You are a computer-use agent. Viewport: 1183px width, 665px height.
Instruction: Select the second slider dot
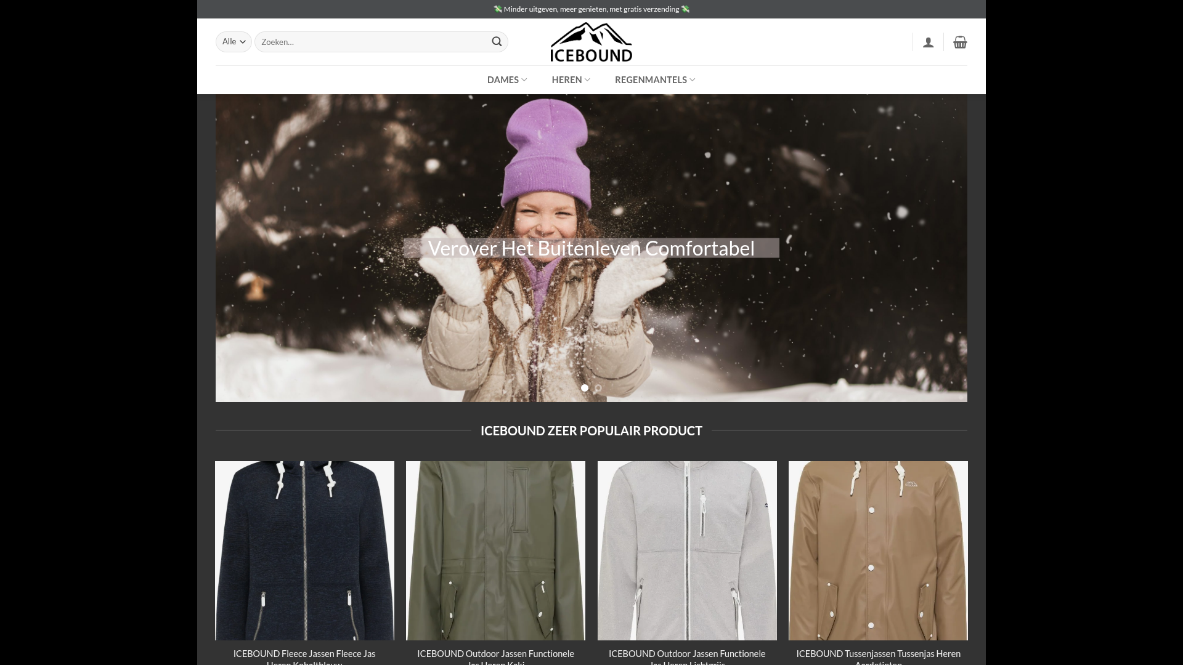click(x=598, y=388)
